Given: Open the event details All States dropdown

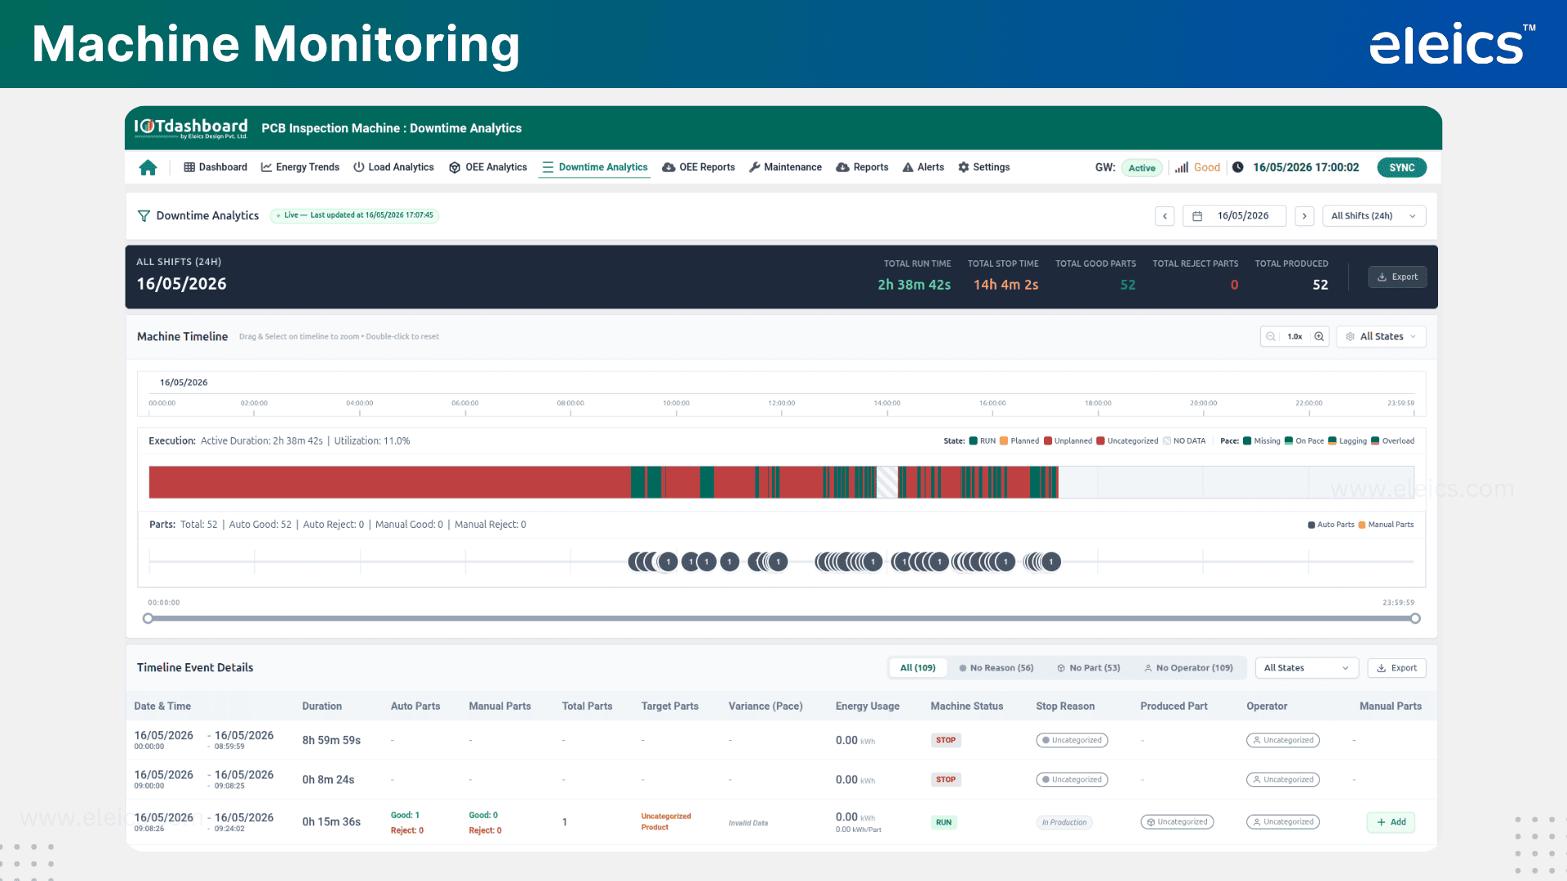Looking at the screenshot, I should tap(1306, 668).
